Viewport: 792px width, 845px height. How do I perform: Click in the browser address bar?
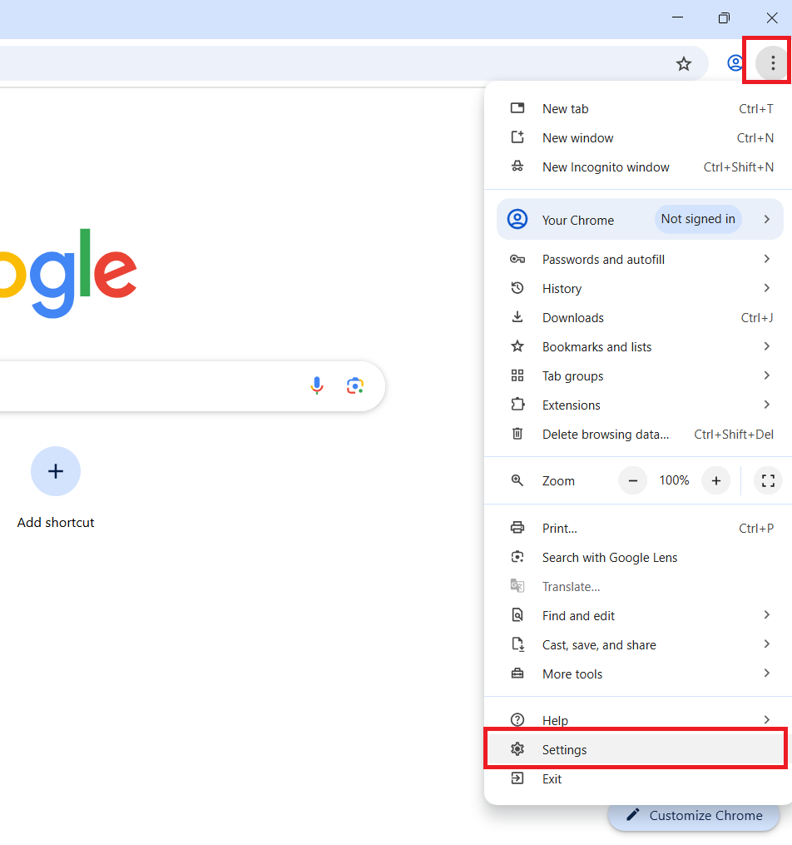click(x=354, y=63)
